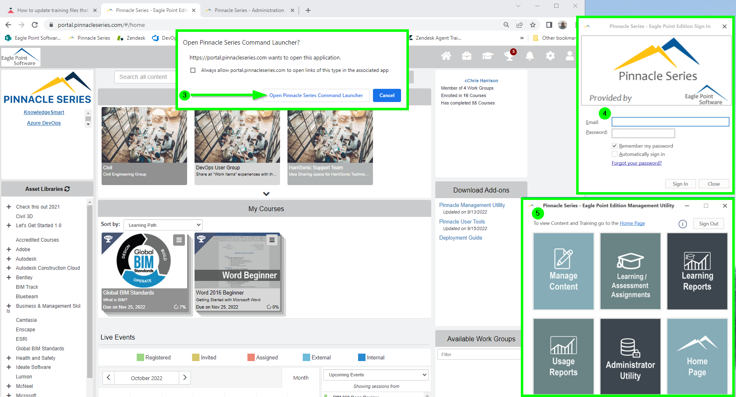Cancel the Command Launcher dialog
The width and height of the screenshot is (736, 397).
pyautogui.click(x=387, y=95)
